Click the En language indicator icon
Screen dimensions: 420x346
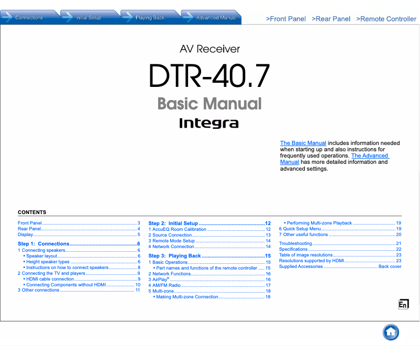(x=403, y=304)
